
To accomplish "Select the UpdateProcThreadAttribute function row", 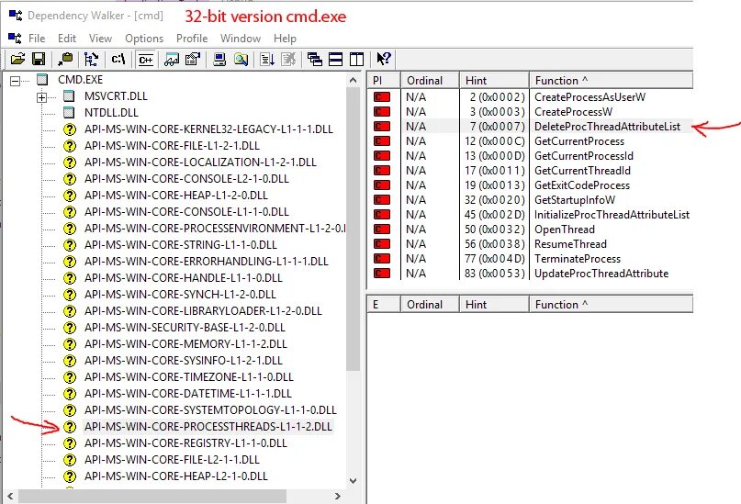I will click(x=530, y=273).
